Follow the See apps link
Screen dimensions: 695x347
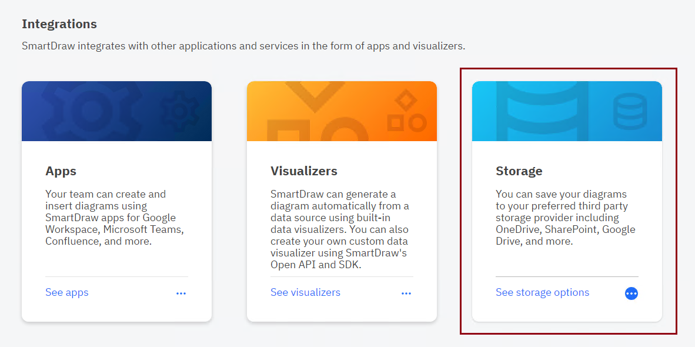67,292
